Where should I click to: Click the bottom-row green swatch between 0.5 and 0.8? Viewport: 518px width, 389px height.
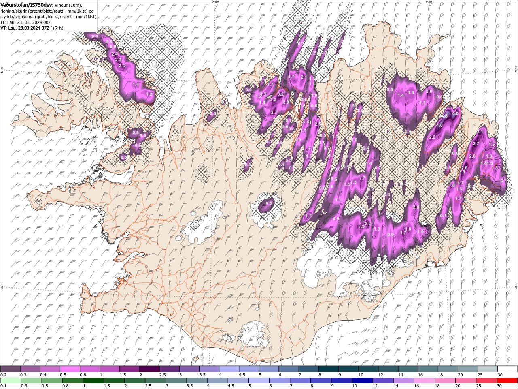(52, 380)
